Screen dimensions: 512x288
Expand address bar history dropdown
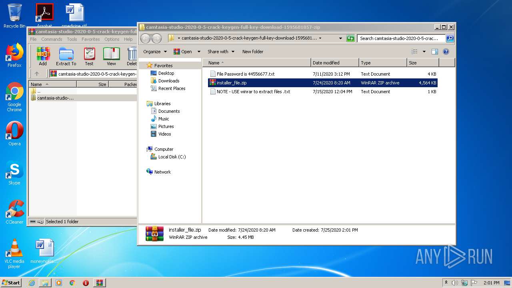(x=340, y=38)
